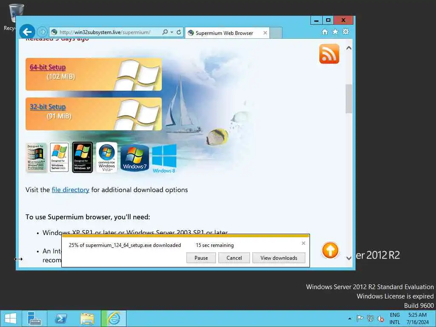Click the page scrollbar down arrow
This screenshot has width=436, height=327.
[349, 258]
